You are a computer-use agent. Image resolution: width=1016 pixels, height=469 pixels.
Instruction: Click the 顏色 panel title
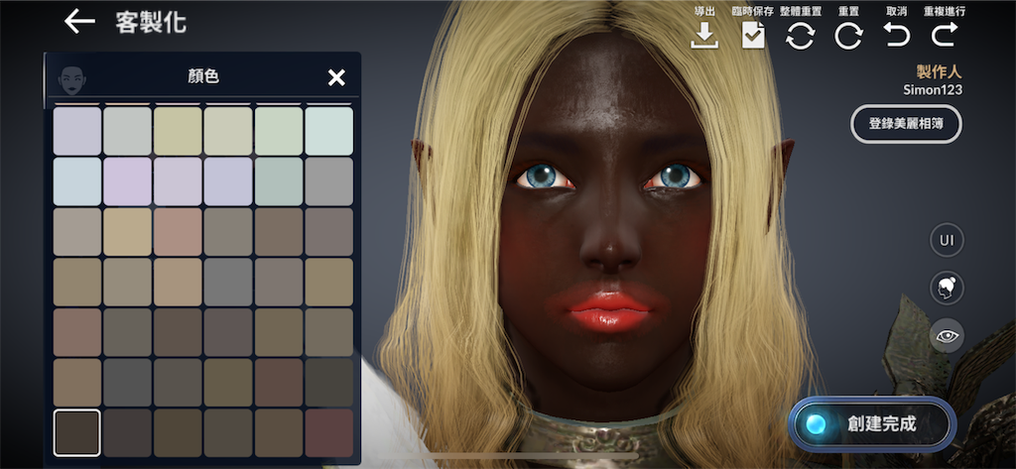tap(203, 77)
